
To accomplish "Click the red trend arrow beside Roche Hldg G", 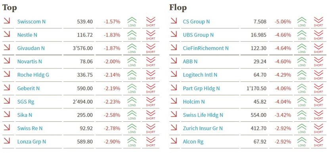I will coord(7,74).
